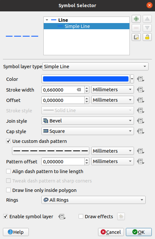The width and height of the screenshot is (155, 239).
Task: Click the Offset value input field
Action: 63,100
